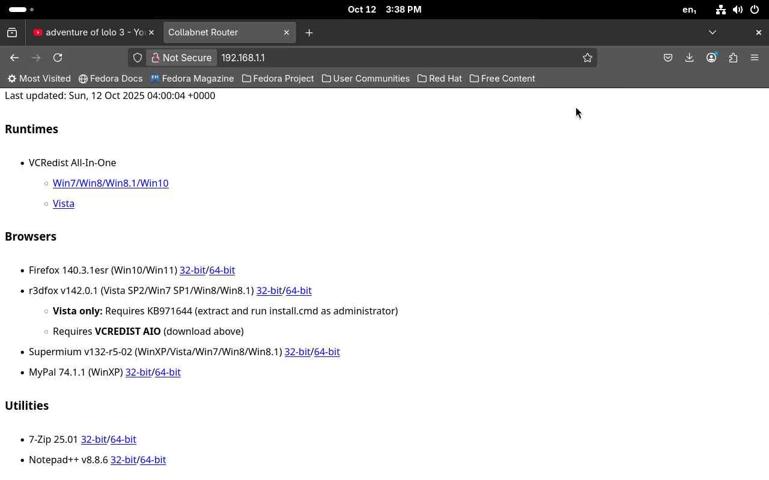Download Supermium 32-bit build

[297, 352]
